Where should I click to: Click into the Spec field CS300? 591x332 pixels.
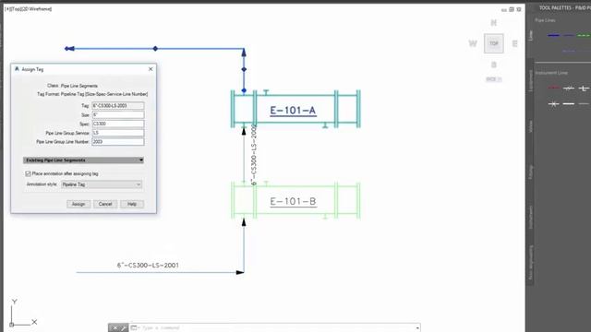[118, 124]
